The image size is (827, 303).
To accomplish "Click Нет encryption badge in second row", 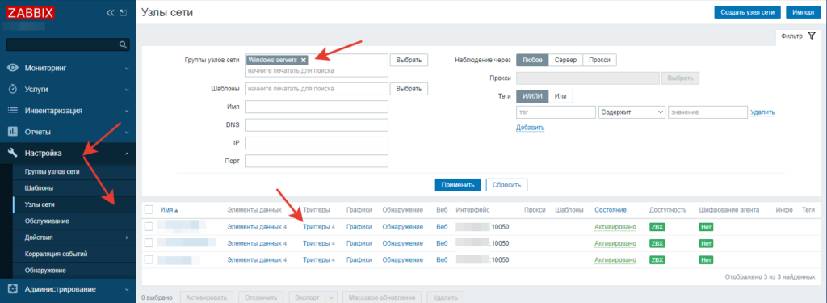I will point(706,243).
